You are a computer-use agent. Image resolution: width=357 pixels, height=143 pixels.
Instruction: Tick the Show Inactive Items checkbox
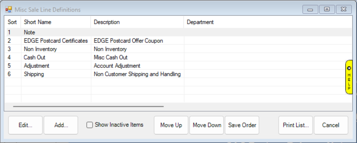pos(90,125)
